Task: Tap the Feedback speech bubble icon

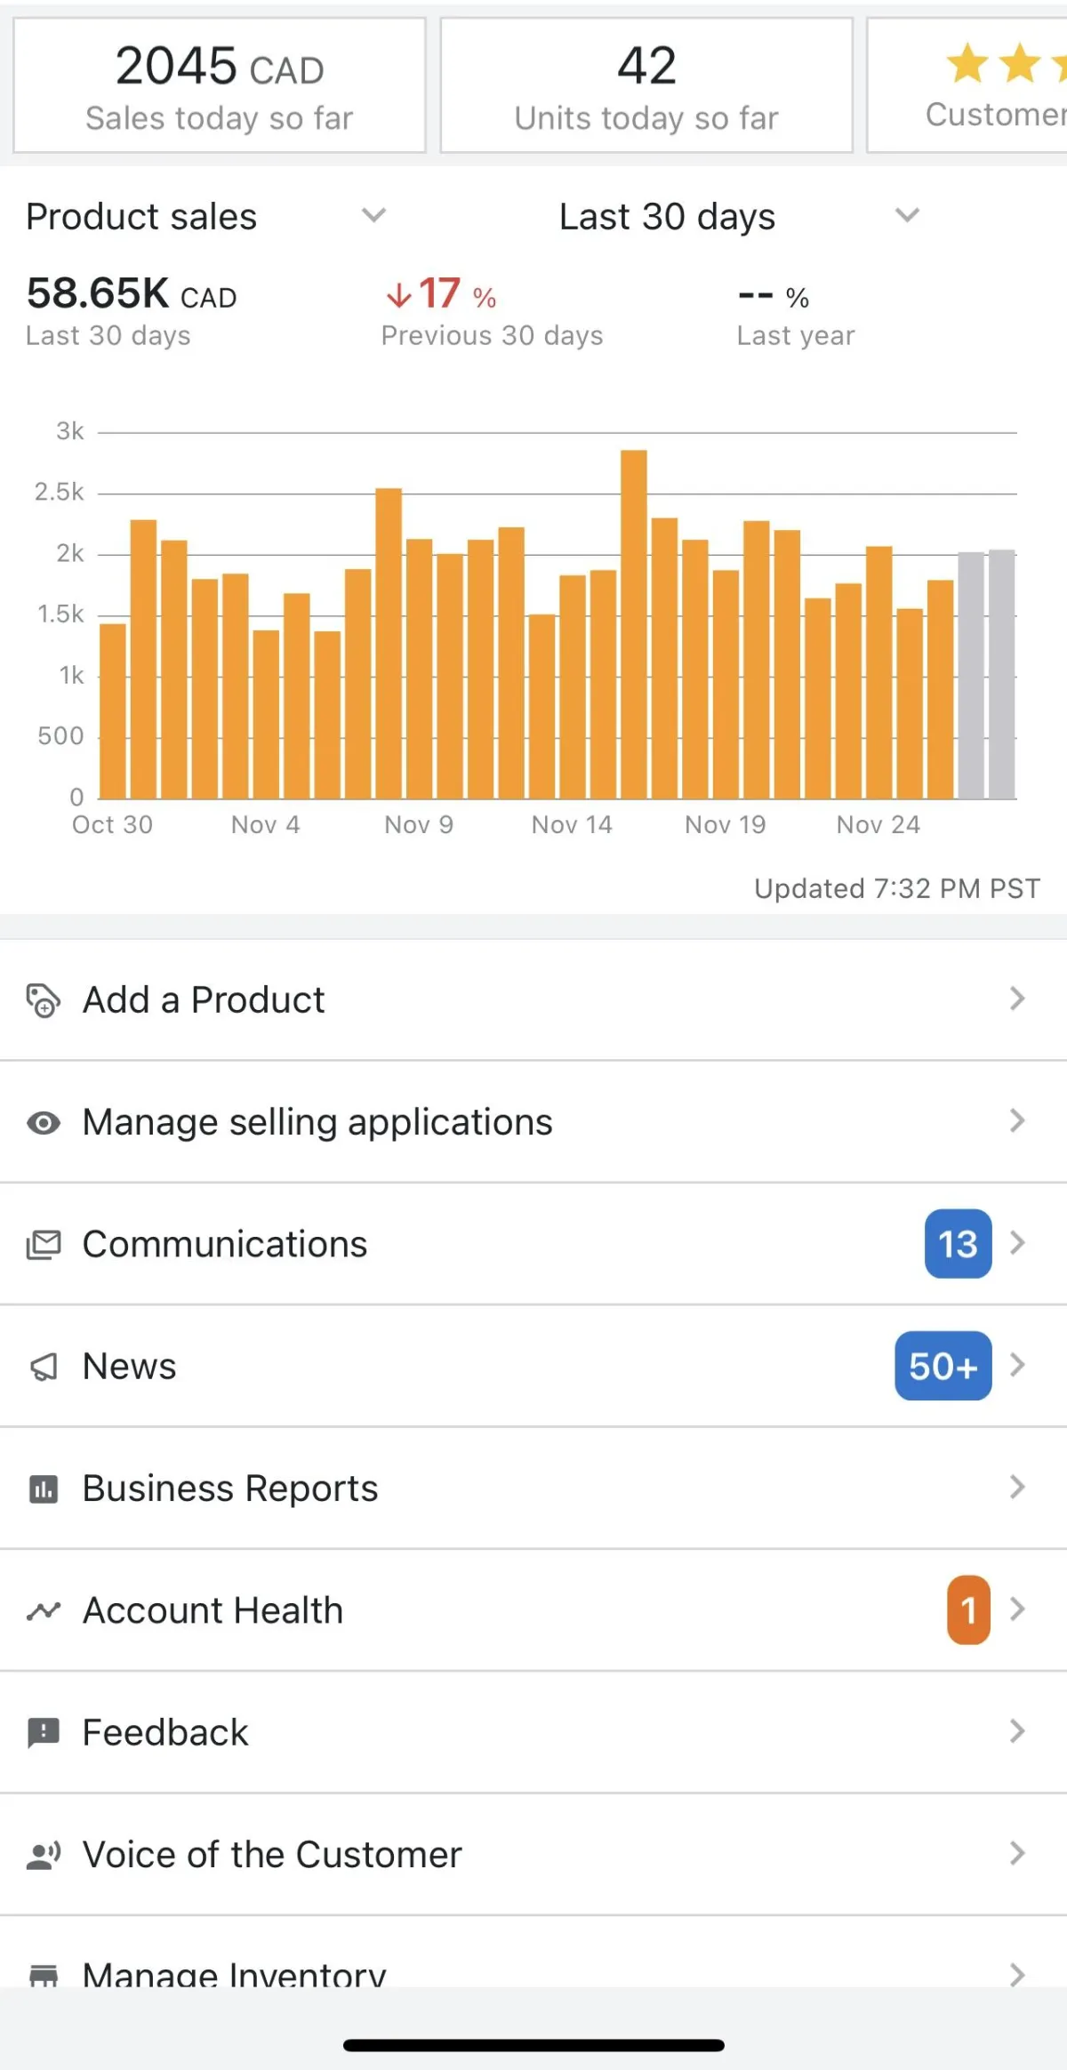Action: 43,1732
